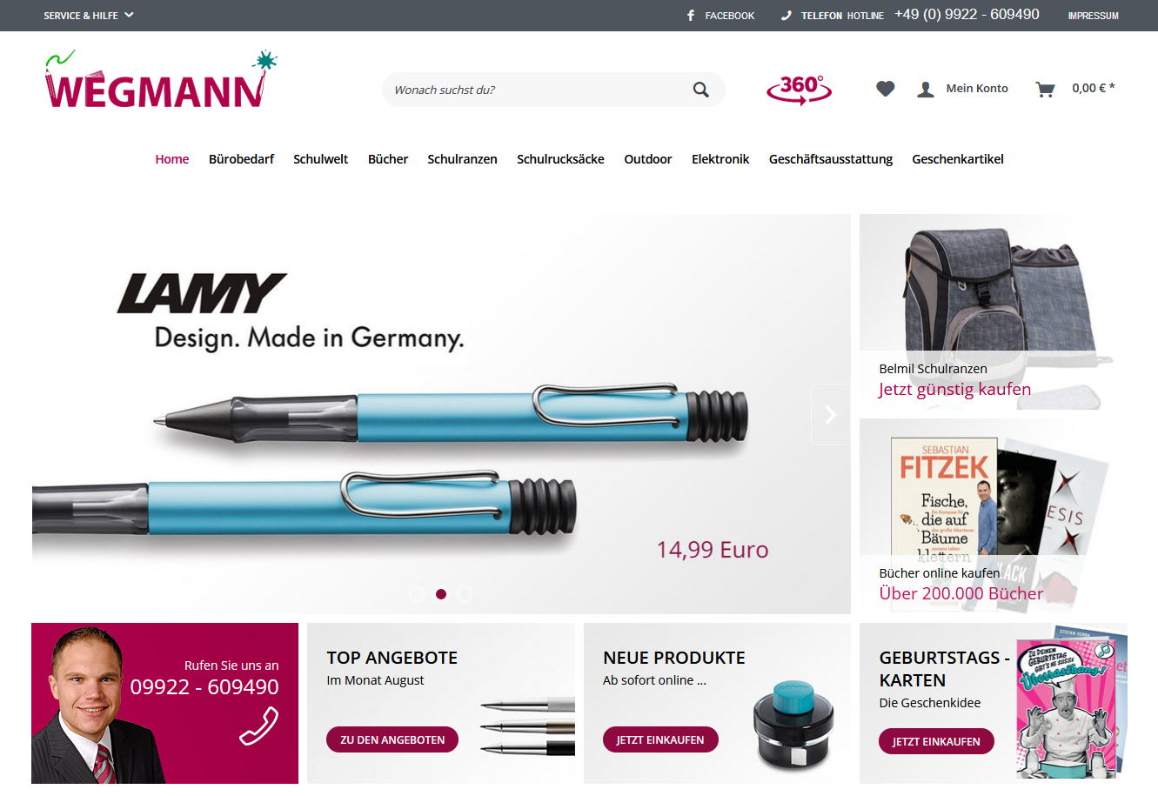Open the Facebook icon link
The image size is (1158, 796).
pyautogui.click(x=691, y=16)
